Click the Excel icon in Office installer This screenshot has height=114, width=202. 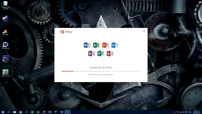(96, 45)
